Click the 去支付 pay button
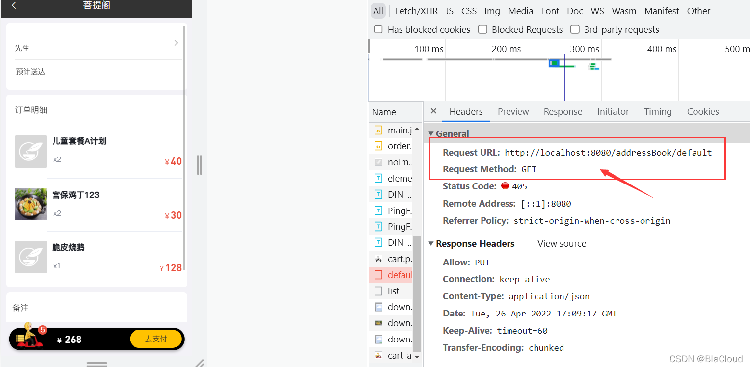Viewport: 750px width, 367px height. pyautogui.click(x=156, y=339)
